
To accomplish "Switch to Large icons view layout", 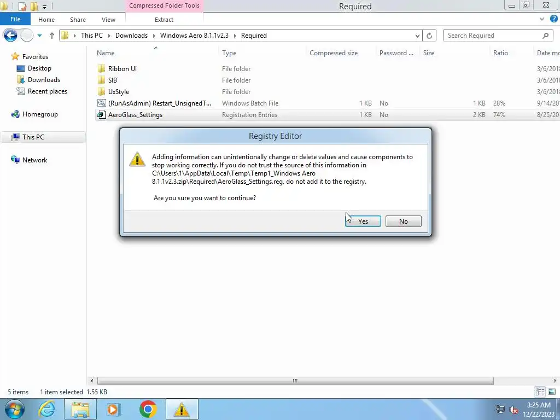I will point(551,392).
